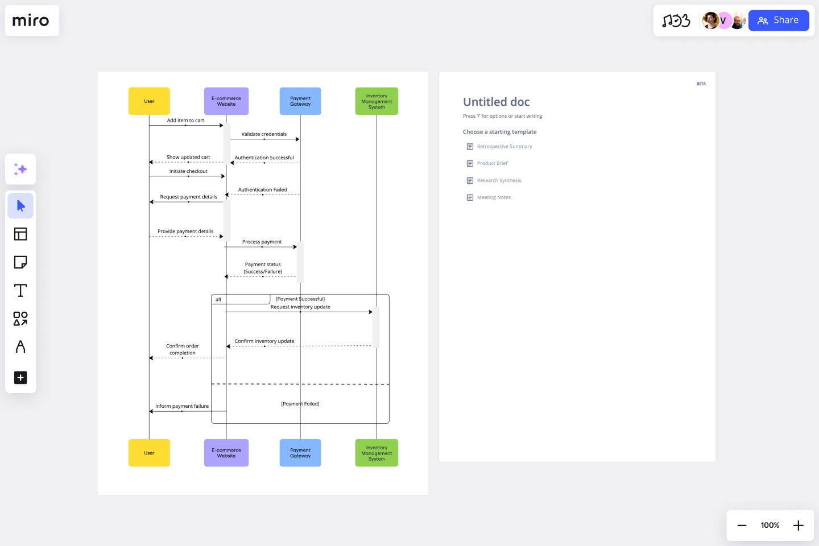
Task: Select the cursor selection tool
Action: pos(20,205)
